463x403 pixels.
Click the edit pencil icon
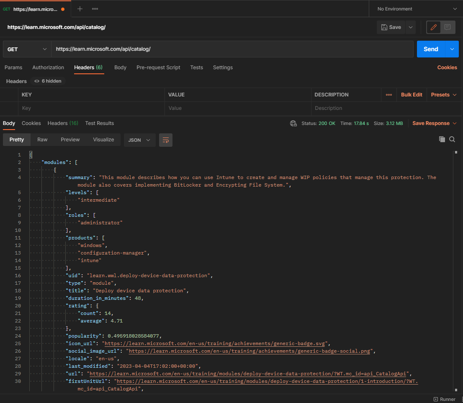tap(433, 27)
